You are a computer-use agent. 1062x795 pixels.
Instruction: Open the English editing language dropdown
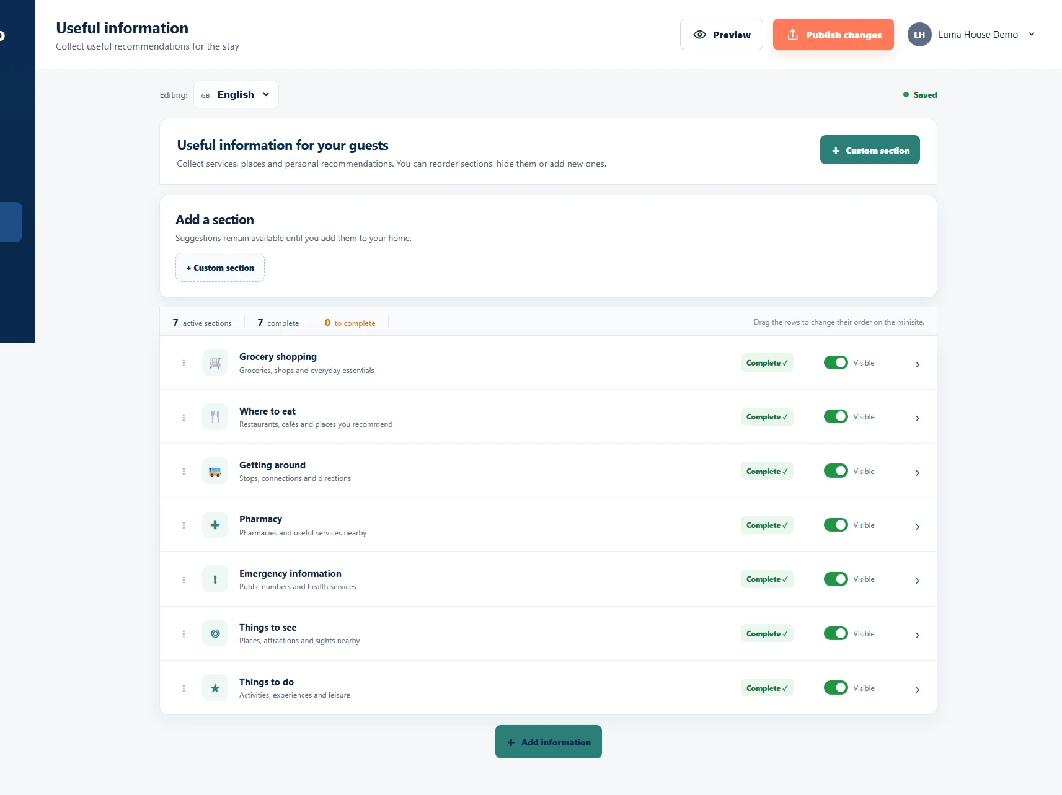[236, 95]
